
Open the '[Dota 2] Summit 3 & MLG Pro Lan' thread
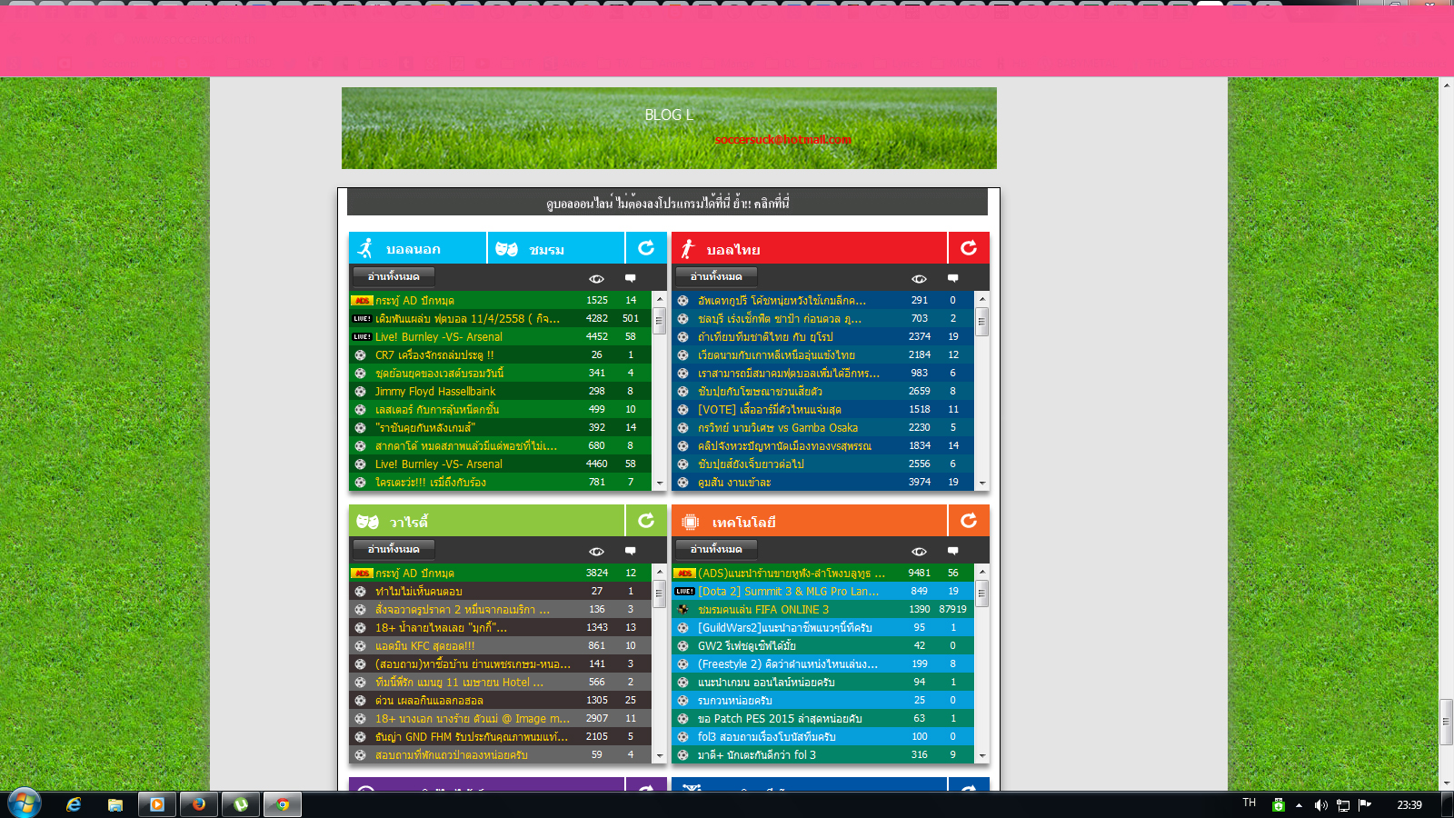tap(788, 591)
